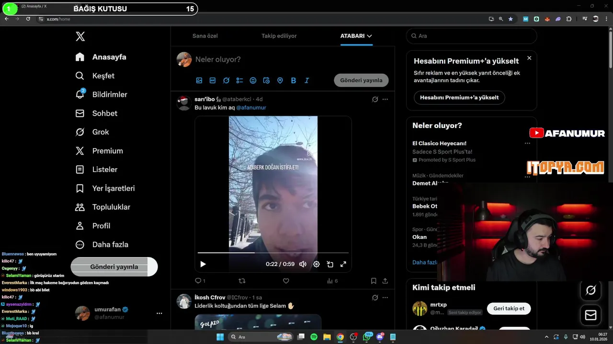Insert Grok icon in composer
Viewport: 613px width, 344px height.
(x=226, y=80)
